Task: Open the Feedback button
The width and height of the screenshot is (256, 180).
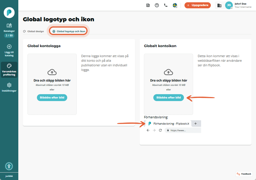Action: click(244, 174)
